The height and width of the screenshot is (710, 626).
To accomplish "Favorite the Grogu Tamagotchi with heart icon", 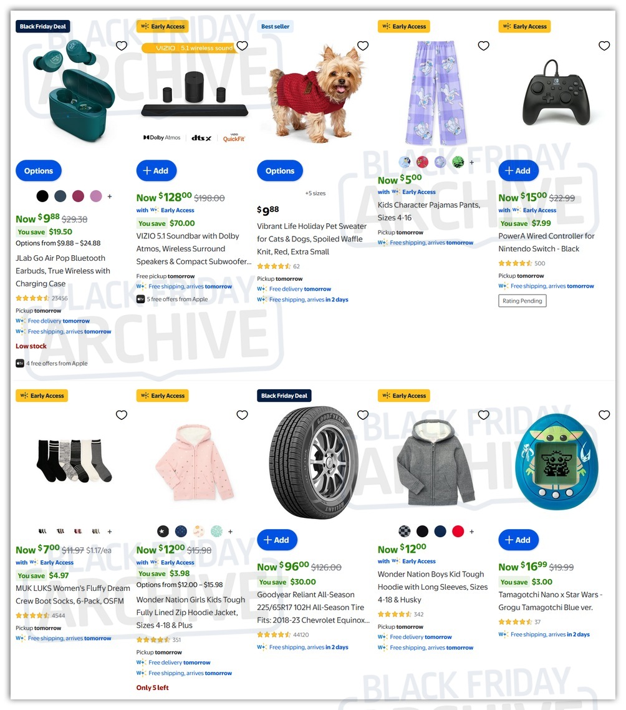I will pos(604,415).
